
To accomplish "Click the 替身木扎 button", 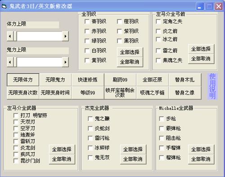I will pyautogui.click(x=185, y=80).
